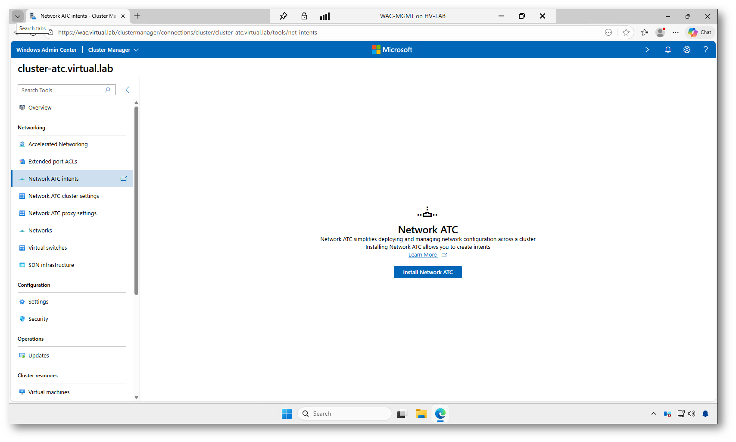
Task: Click the Extended port ACLs icon
Action: coord(22,162)
